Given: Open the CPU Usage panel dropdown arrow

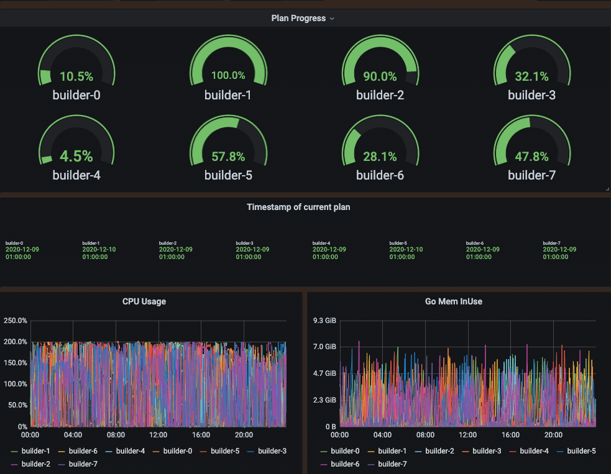Looking at the screenshot, I should tap(172, 301).
